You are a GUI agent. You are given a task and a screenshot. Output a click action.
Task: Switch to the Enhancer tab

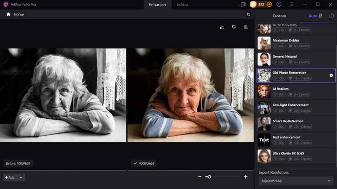157,5
